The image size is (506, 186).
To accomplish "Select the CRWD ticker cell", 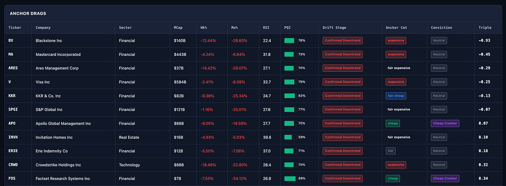I will (13, 165).
